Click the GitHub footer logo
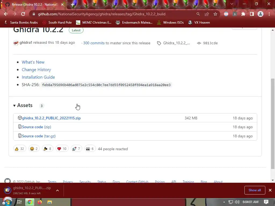The height and width of the screenshot is (206, 275). (8, 181)
